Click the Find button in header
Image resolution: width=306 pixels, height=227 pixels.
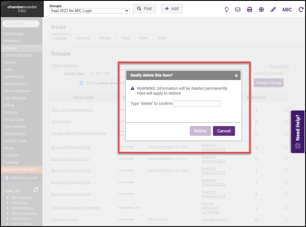click(x=144, y=9)
